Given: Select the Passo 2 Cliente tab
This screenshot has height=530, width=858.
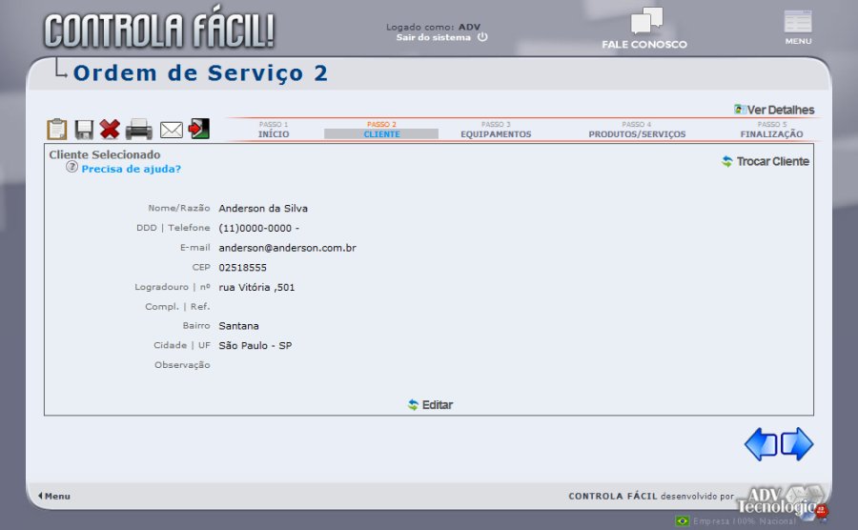Looking at the screenshot, I should (x=381, y=130).
